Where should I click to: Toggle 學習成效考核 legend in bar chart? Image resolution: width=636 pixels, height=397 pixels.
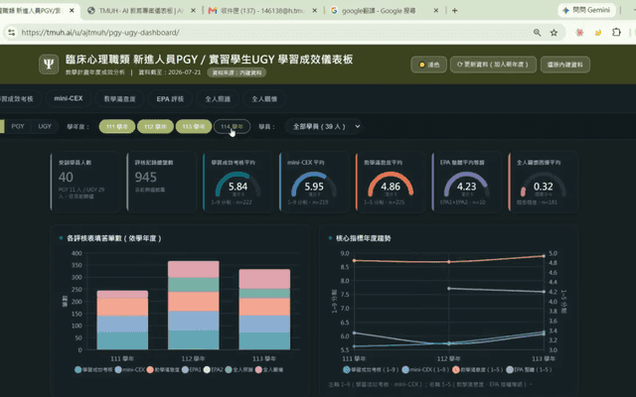click(x=93, y=370)
